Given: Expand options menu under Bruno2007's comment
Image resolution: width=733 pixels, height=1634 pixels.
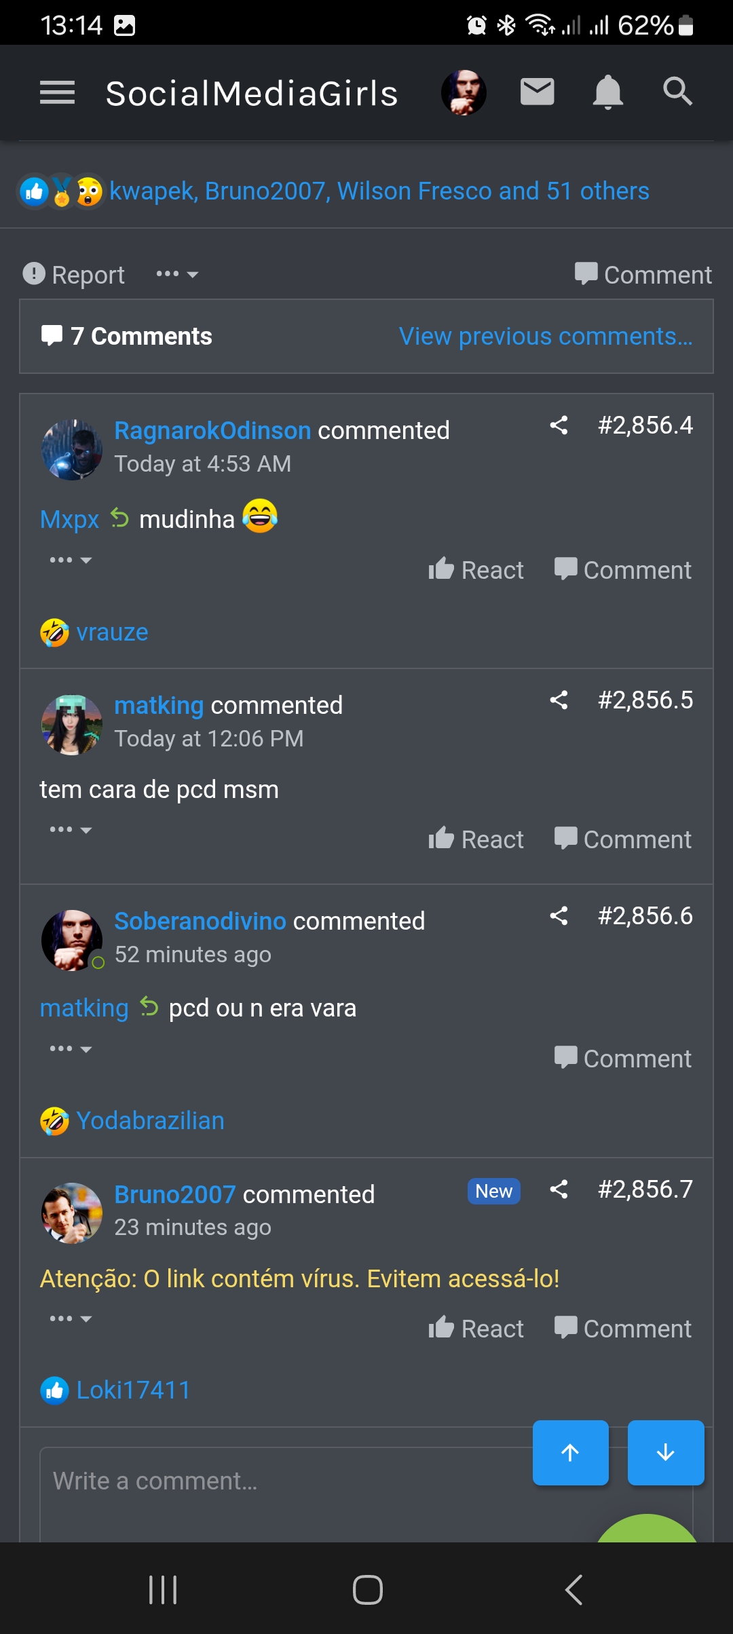Looking at the screenshot, I should (x=70, y=1318).
